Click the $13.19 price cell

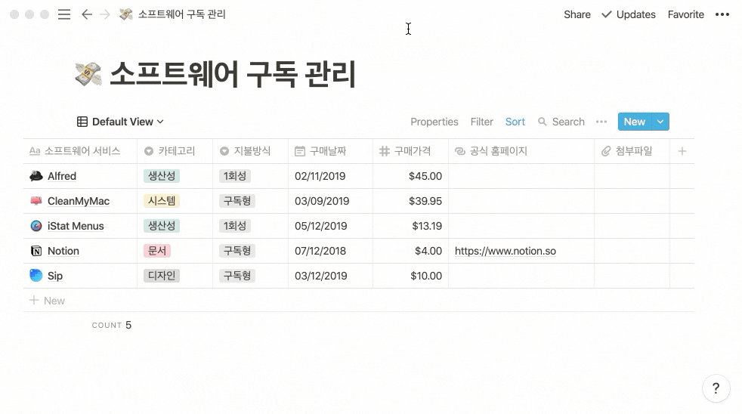[411, 226]
